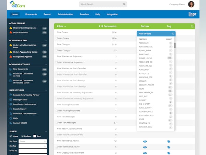
Task: Click tag icon for New Remittance Advice
Action: 169,142
